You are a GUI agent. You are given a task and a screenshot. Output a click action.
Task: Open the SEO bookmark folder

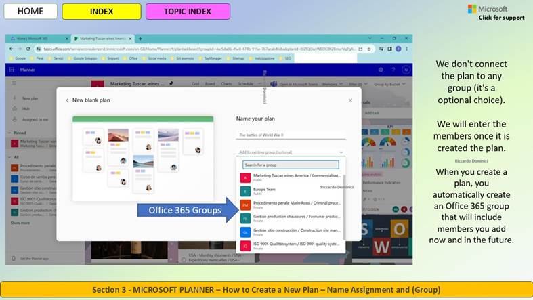(x=285, y=58)
